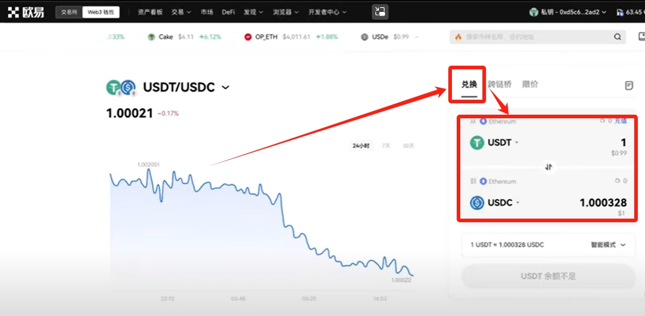Expand the 发现 navigation menu
Viewport: 645px width, 316px height.
point(253,13)
